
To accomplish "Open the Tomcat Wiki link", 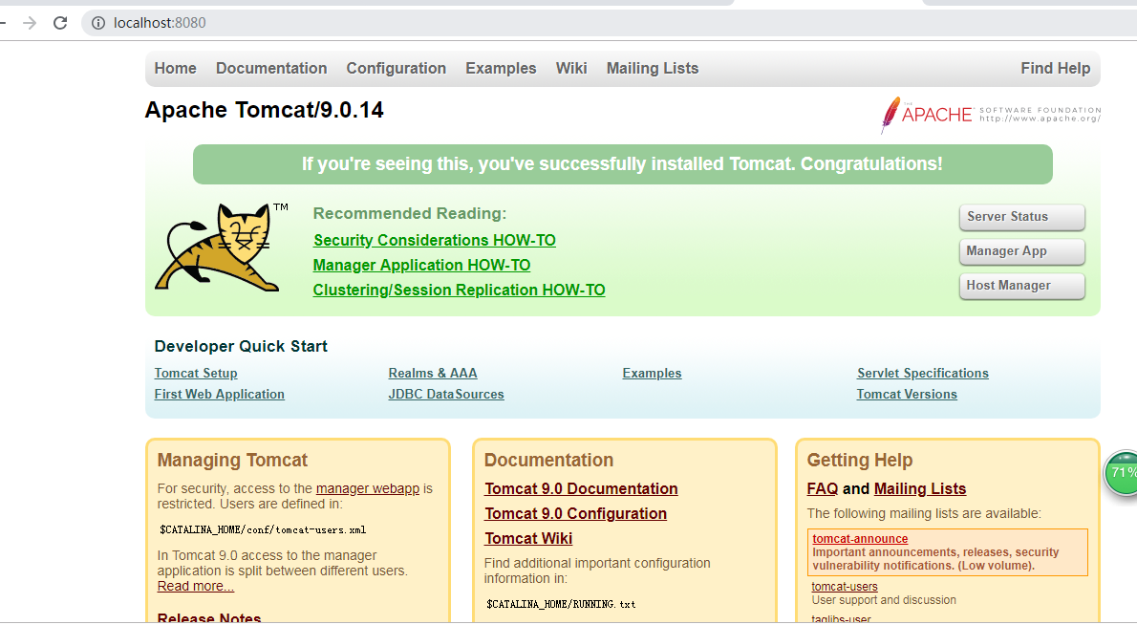I will [528, 538].
